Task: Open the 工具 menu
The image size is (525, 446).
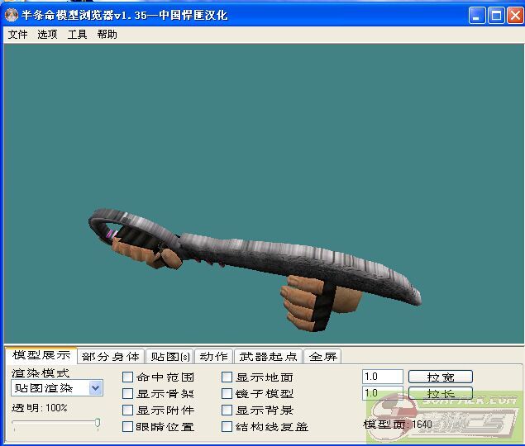Action: pos(77,35)
